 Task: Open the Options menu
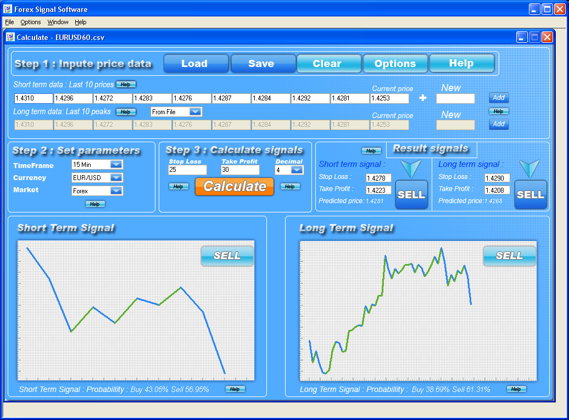[31, 22]
